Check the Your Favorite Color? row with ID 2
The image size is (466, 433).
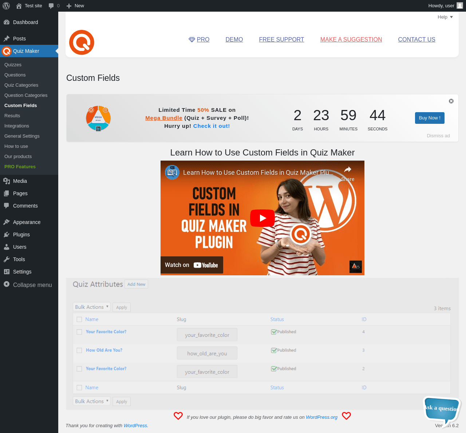pos(79,369)
